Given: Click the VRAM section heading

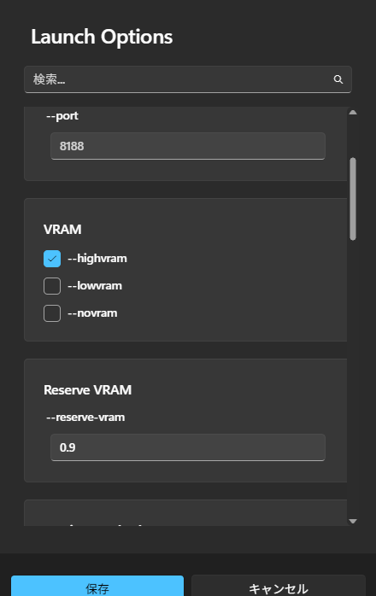Looking at the screenshot, I should tap(62, 230).
